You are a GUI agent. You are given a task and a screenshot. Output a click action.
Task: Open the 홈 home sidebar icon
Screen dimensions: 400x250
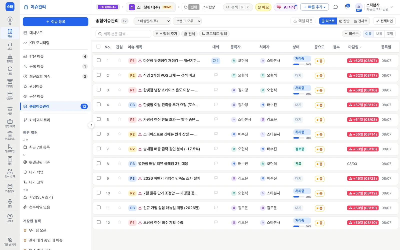pyautogui.click(x=10, y=20)
